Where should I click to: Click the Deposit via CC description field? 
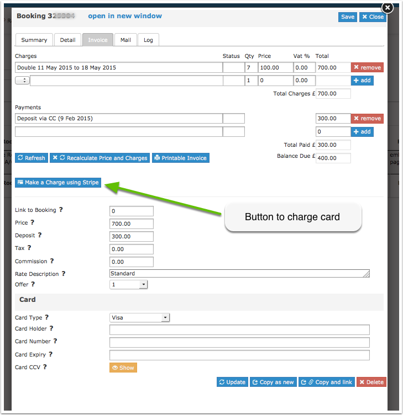pyautogui.click(x=119, y=118)
